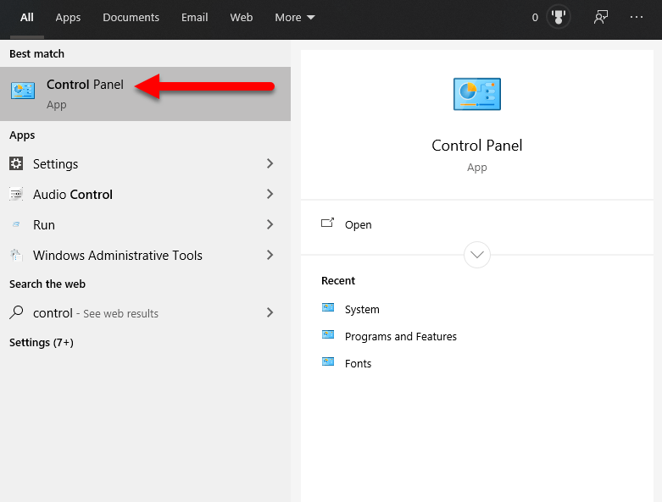Open recent item Programs and Features
The width and height of the screenshot is (662, 502).
point(401,336)
